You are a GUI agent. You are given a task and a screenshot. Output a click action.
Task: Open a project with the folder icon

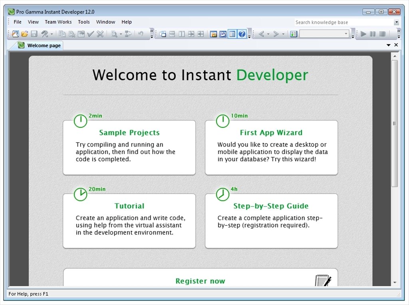click(25, 34)
